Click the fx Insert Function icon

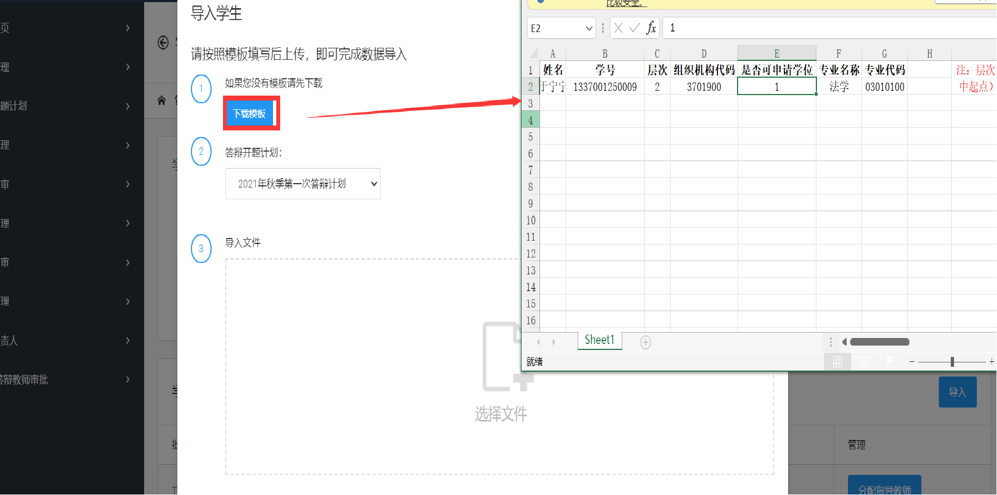point(651,28)
